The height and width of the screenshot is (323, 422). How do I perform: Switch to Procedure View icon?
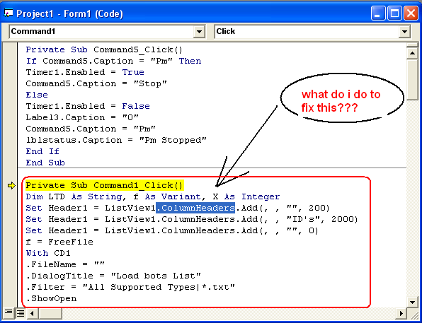click(x=8, y=313)
